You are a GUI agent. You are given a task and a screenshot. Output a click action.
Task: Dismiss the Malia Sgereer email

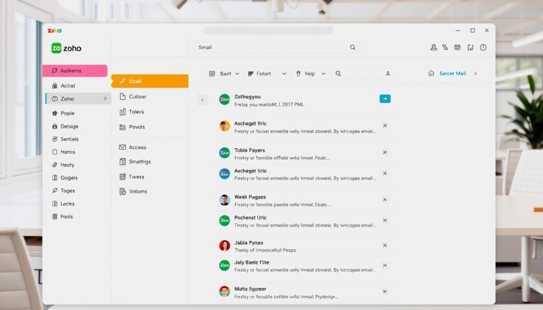[x=385, y=291]
